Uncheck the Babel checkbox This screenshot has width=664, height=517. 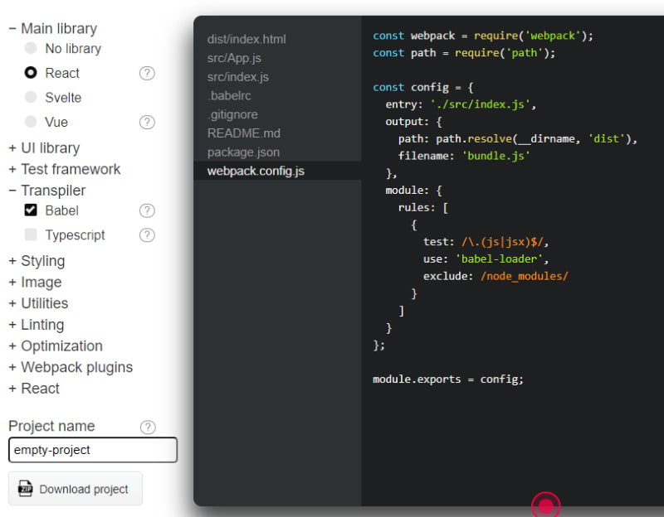(31, 210)
